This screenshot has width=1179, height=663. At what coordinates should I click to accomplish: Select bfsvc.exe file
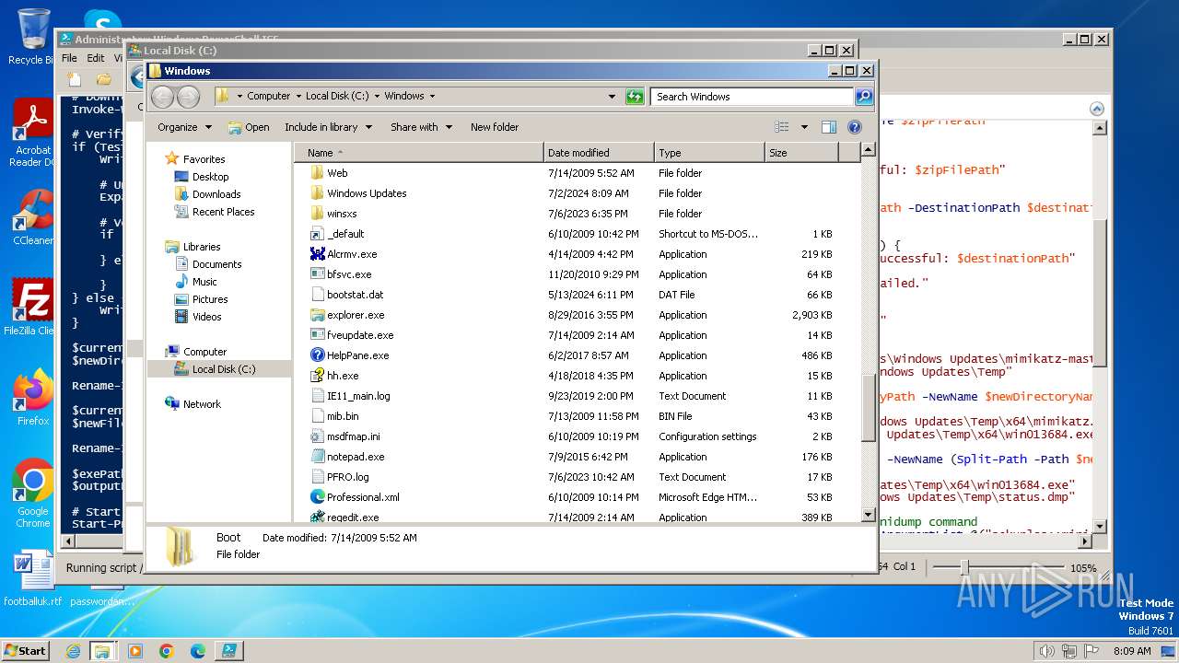tap(341, 274)
